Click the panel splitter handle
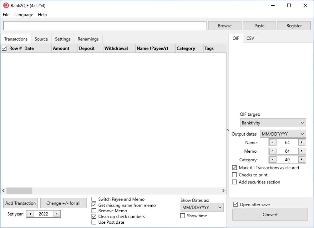The height and width of the screenshot is (228, 314). 227,130
